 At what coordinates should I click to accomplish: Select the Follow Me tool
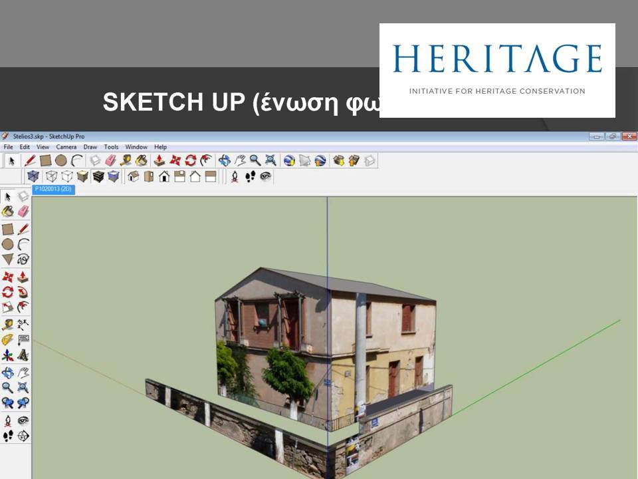tap(23, 293)
